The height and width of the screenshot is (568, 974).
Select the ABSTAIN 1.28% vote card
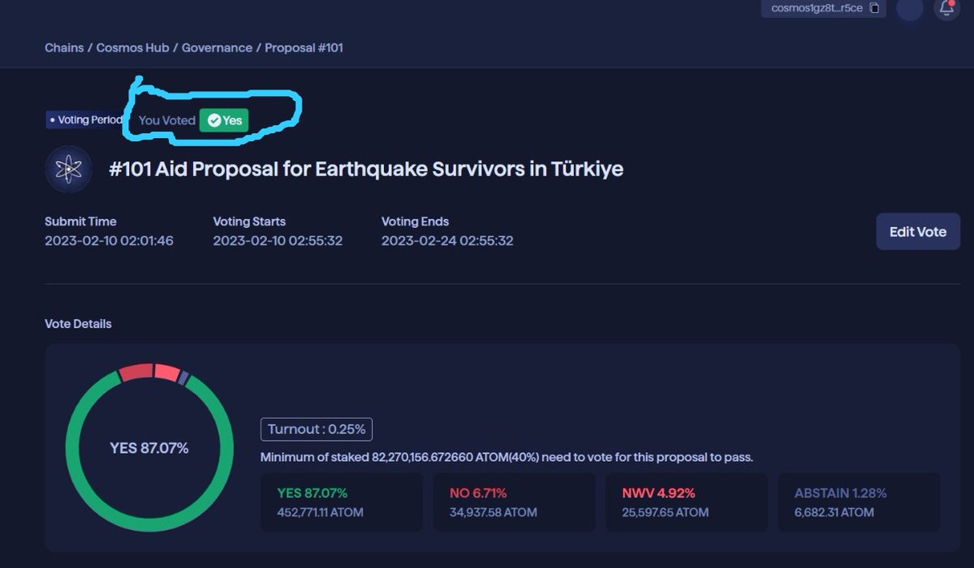pos(859,501)
